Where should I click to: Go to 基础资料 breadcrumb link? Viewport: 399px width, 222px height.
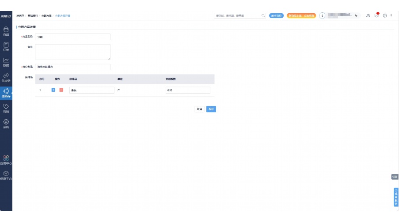(x=33, y=15)
